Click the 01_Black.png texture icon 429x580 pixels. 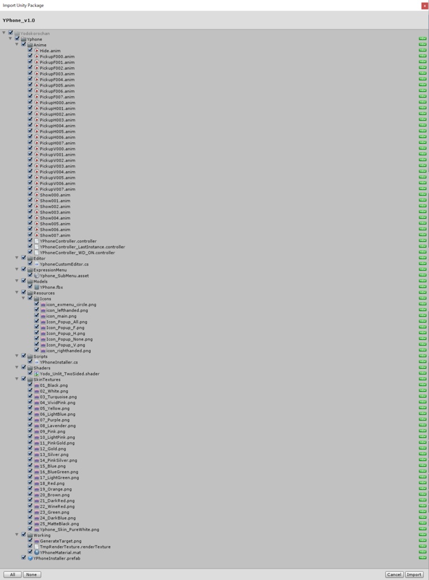coord(37,385)
